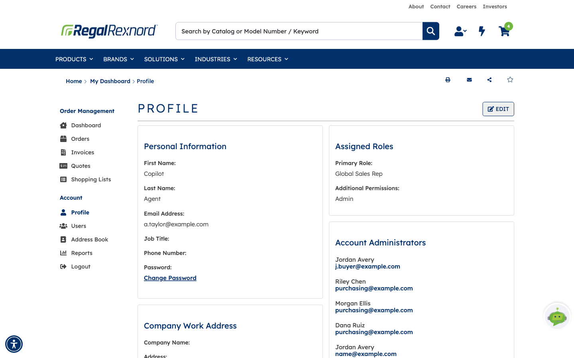Click the Quotes icon in sidebar
The height and width of the screenshot is (358, 574).
point(63,166)
